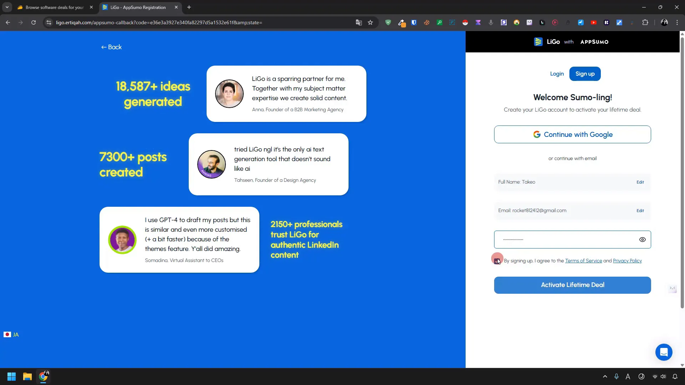Continue with Google sign-up

[x=572, y=134]
